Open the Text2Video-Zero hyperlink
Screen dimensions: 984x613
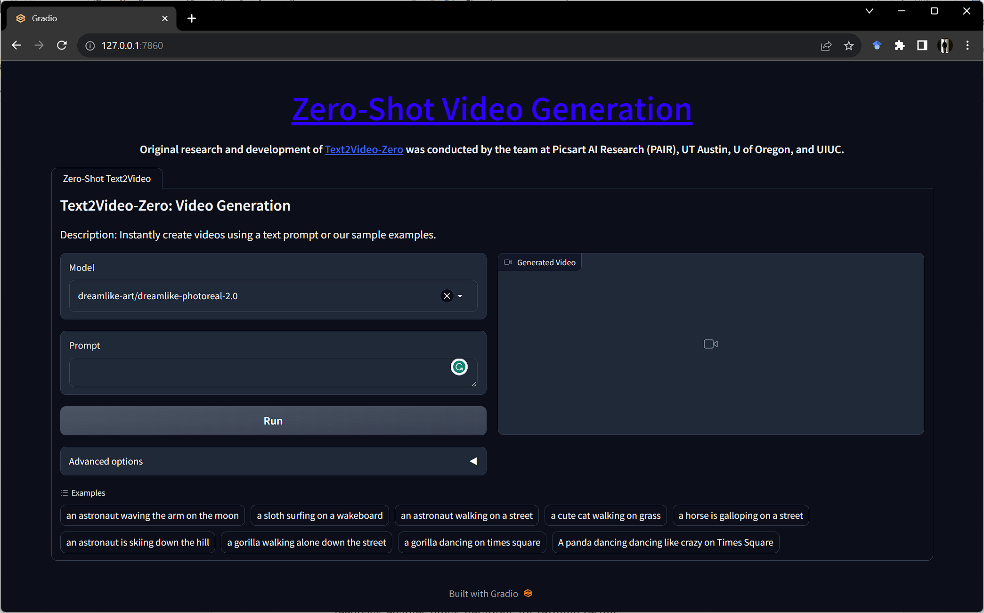[x=364, y=149]
